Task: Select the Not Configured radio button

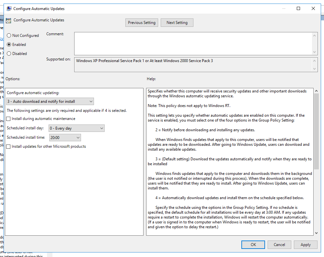Action: click(x=9, y=36)
